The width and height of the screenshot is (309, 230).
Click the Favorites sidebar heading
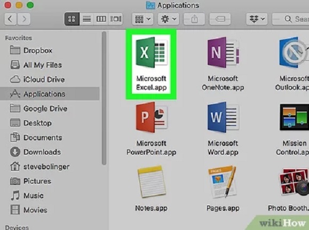click(19, 38)
